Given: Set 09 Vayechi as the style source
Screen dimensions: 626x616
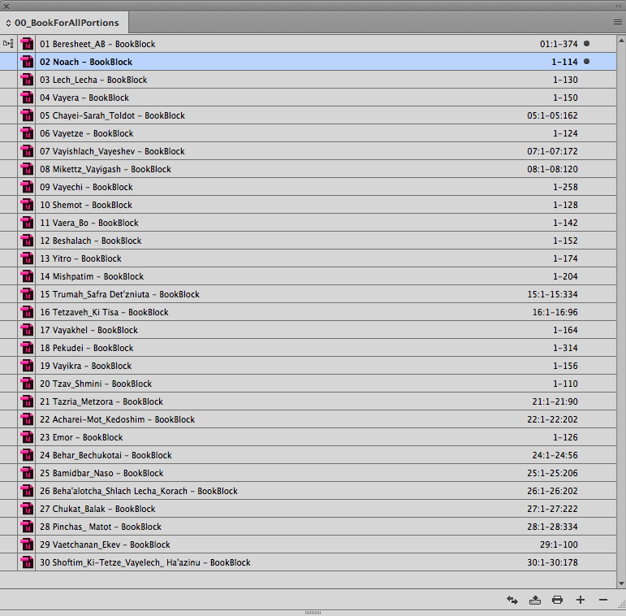Looking at the screenshot, I should coord(8,187).
